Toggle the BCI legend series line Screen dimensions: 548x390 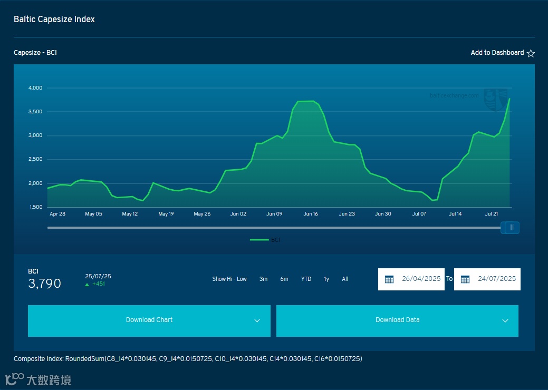point(259,240)
